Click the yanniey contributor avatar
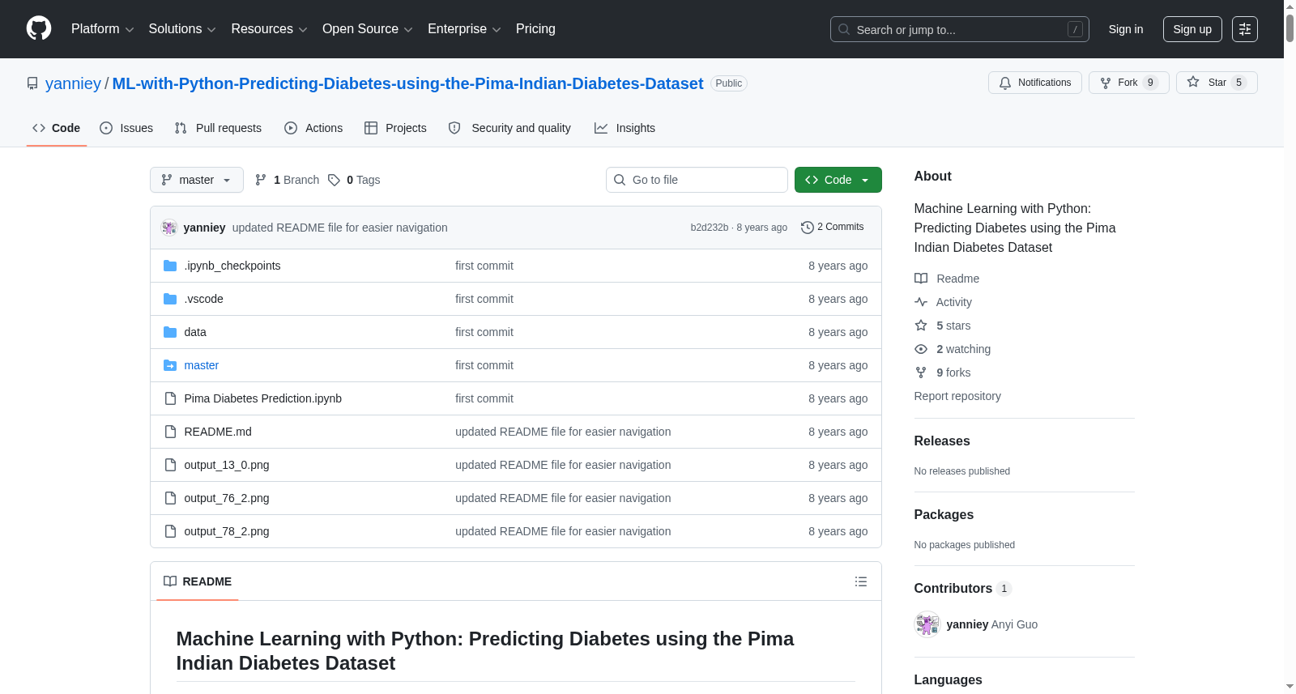The width and height of the screenshot is (1296, 694). pos(927,624)
